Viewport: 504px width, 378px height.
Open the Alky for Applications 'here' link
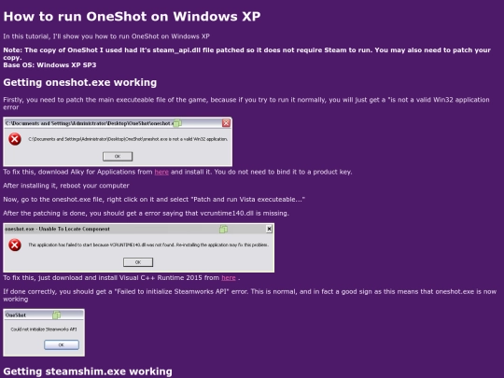pyautogui.click(x=161, y=172)
